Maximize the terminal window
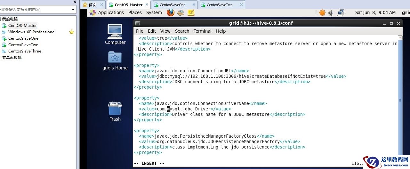Screen dimensions: 410x169 [x=391, y=23]
